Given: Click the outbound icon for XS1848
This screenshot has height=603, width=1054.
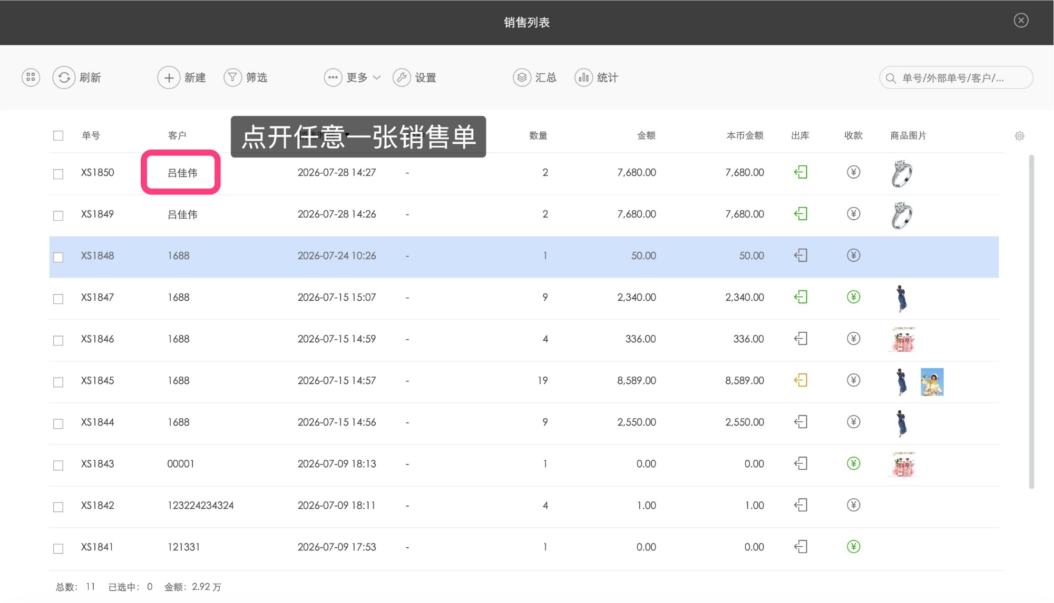Looking at the screenshot, I should pyautogui.click(x=801, y=255).
